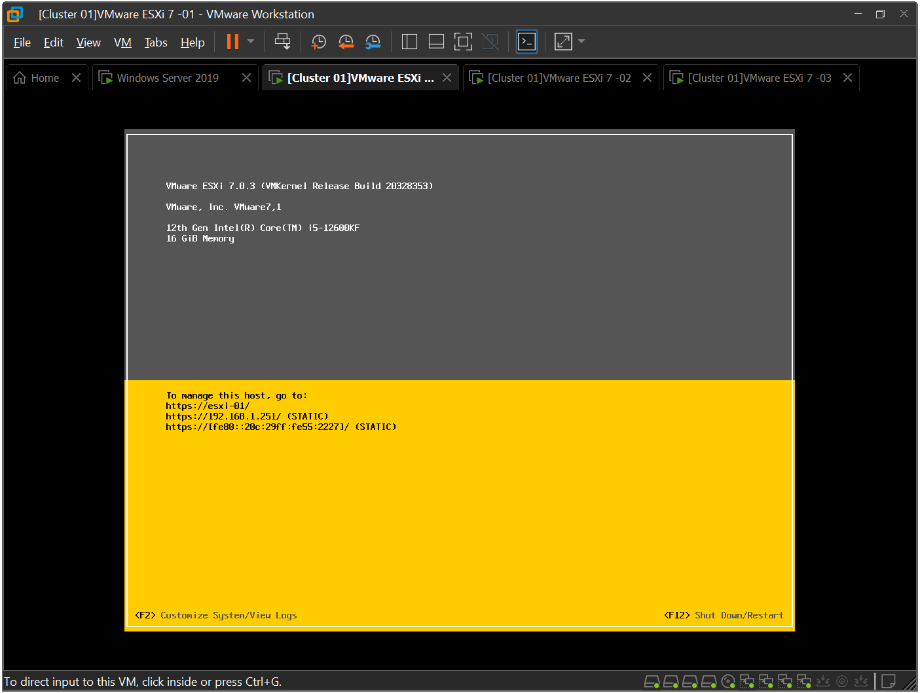Click the CD/DVD drive status icon
Image resolution: width=920 pixels, height=693 pixels.
[x=728, y=682]
